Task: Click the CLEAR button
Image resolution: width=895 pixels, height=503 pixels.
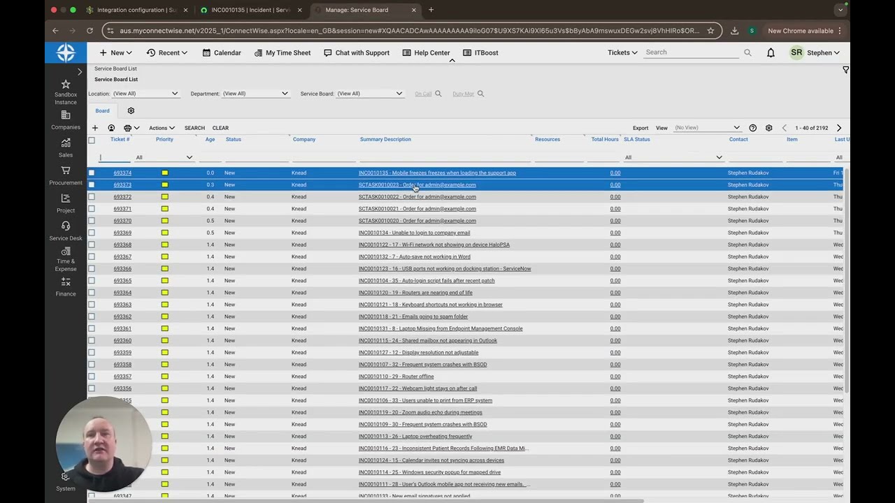Action: [220, 128]
